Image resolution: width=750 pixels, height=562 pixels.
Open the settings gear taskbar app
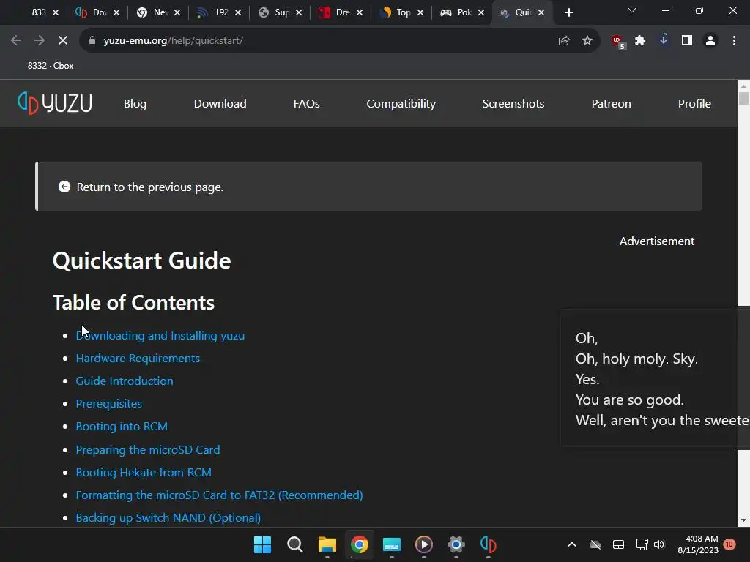tap(456, 544)
